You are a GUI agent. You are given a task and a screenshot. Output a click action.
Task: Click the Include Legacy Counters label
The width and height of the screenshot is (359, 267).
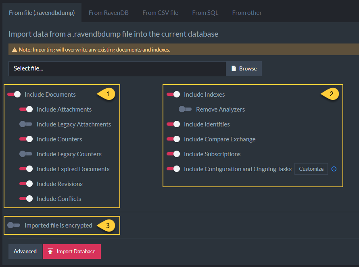coord(69,154)
